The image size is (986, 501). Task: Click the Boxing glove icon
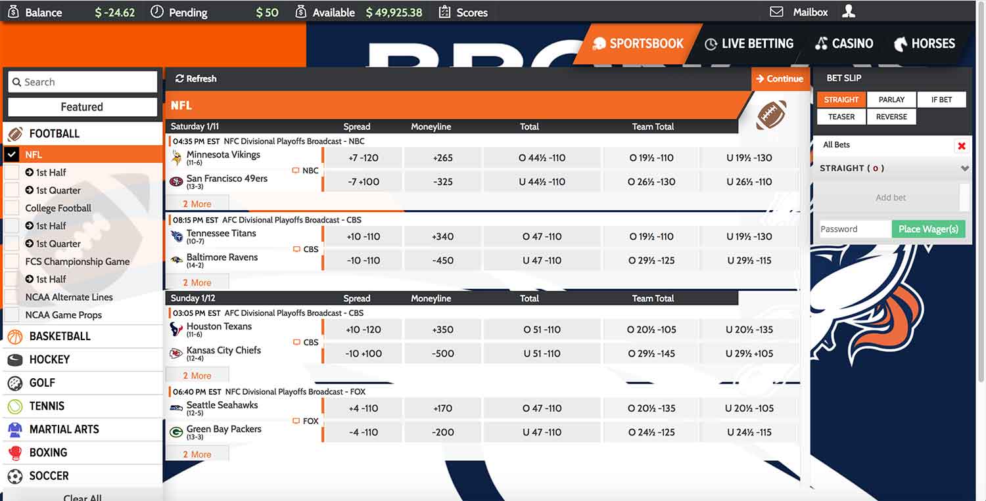click(14, 452)
